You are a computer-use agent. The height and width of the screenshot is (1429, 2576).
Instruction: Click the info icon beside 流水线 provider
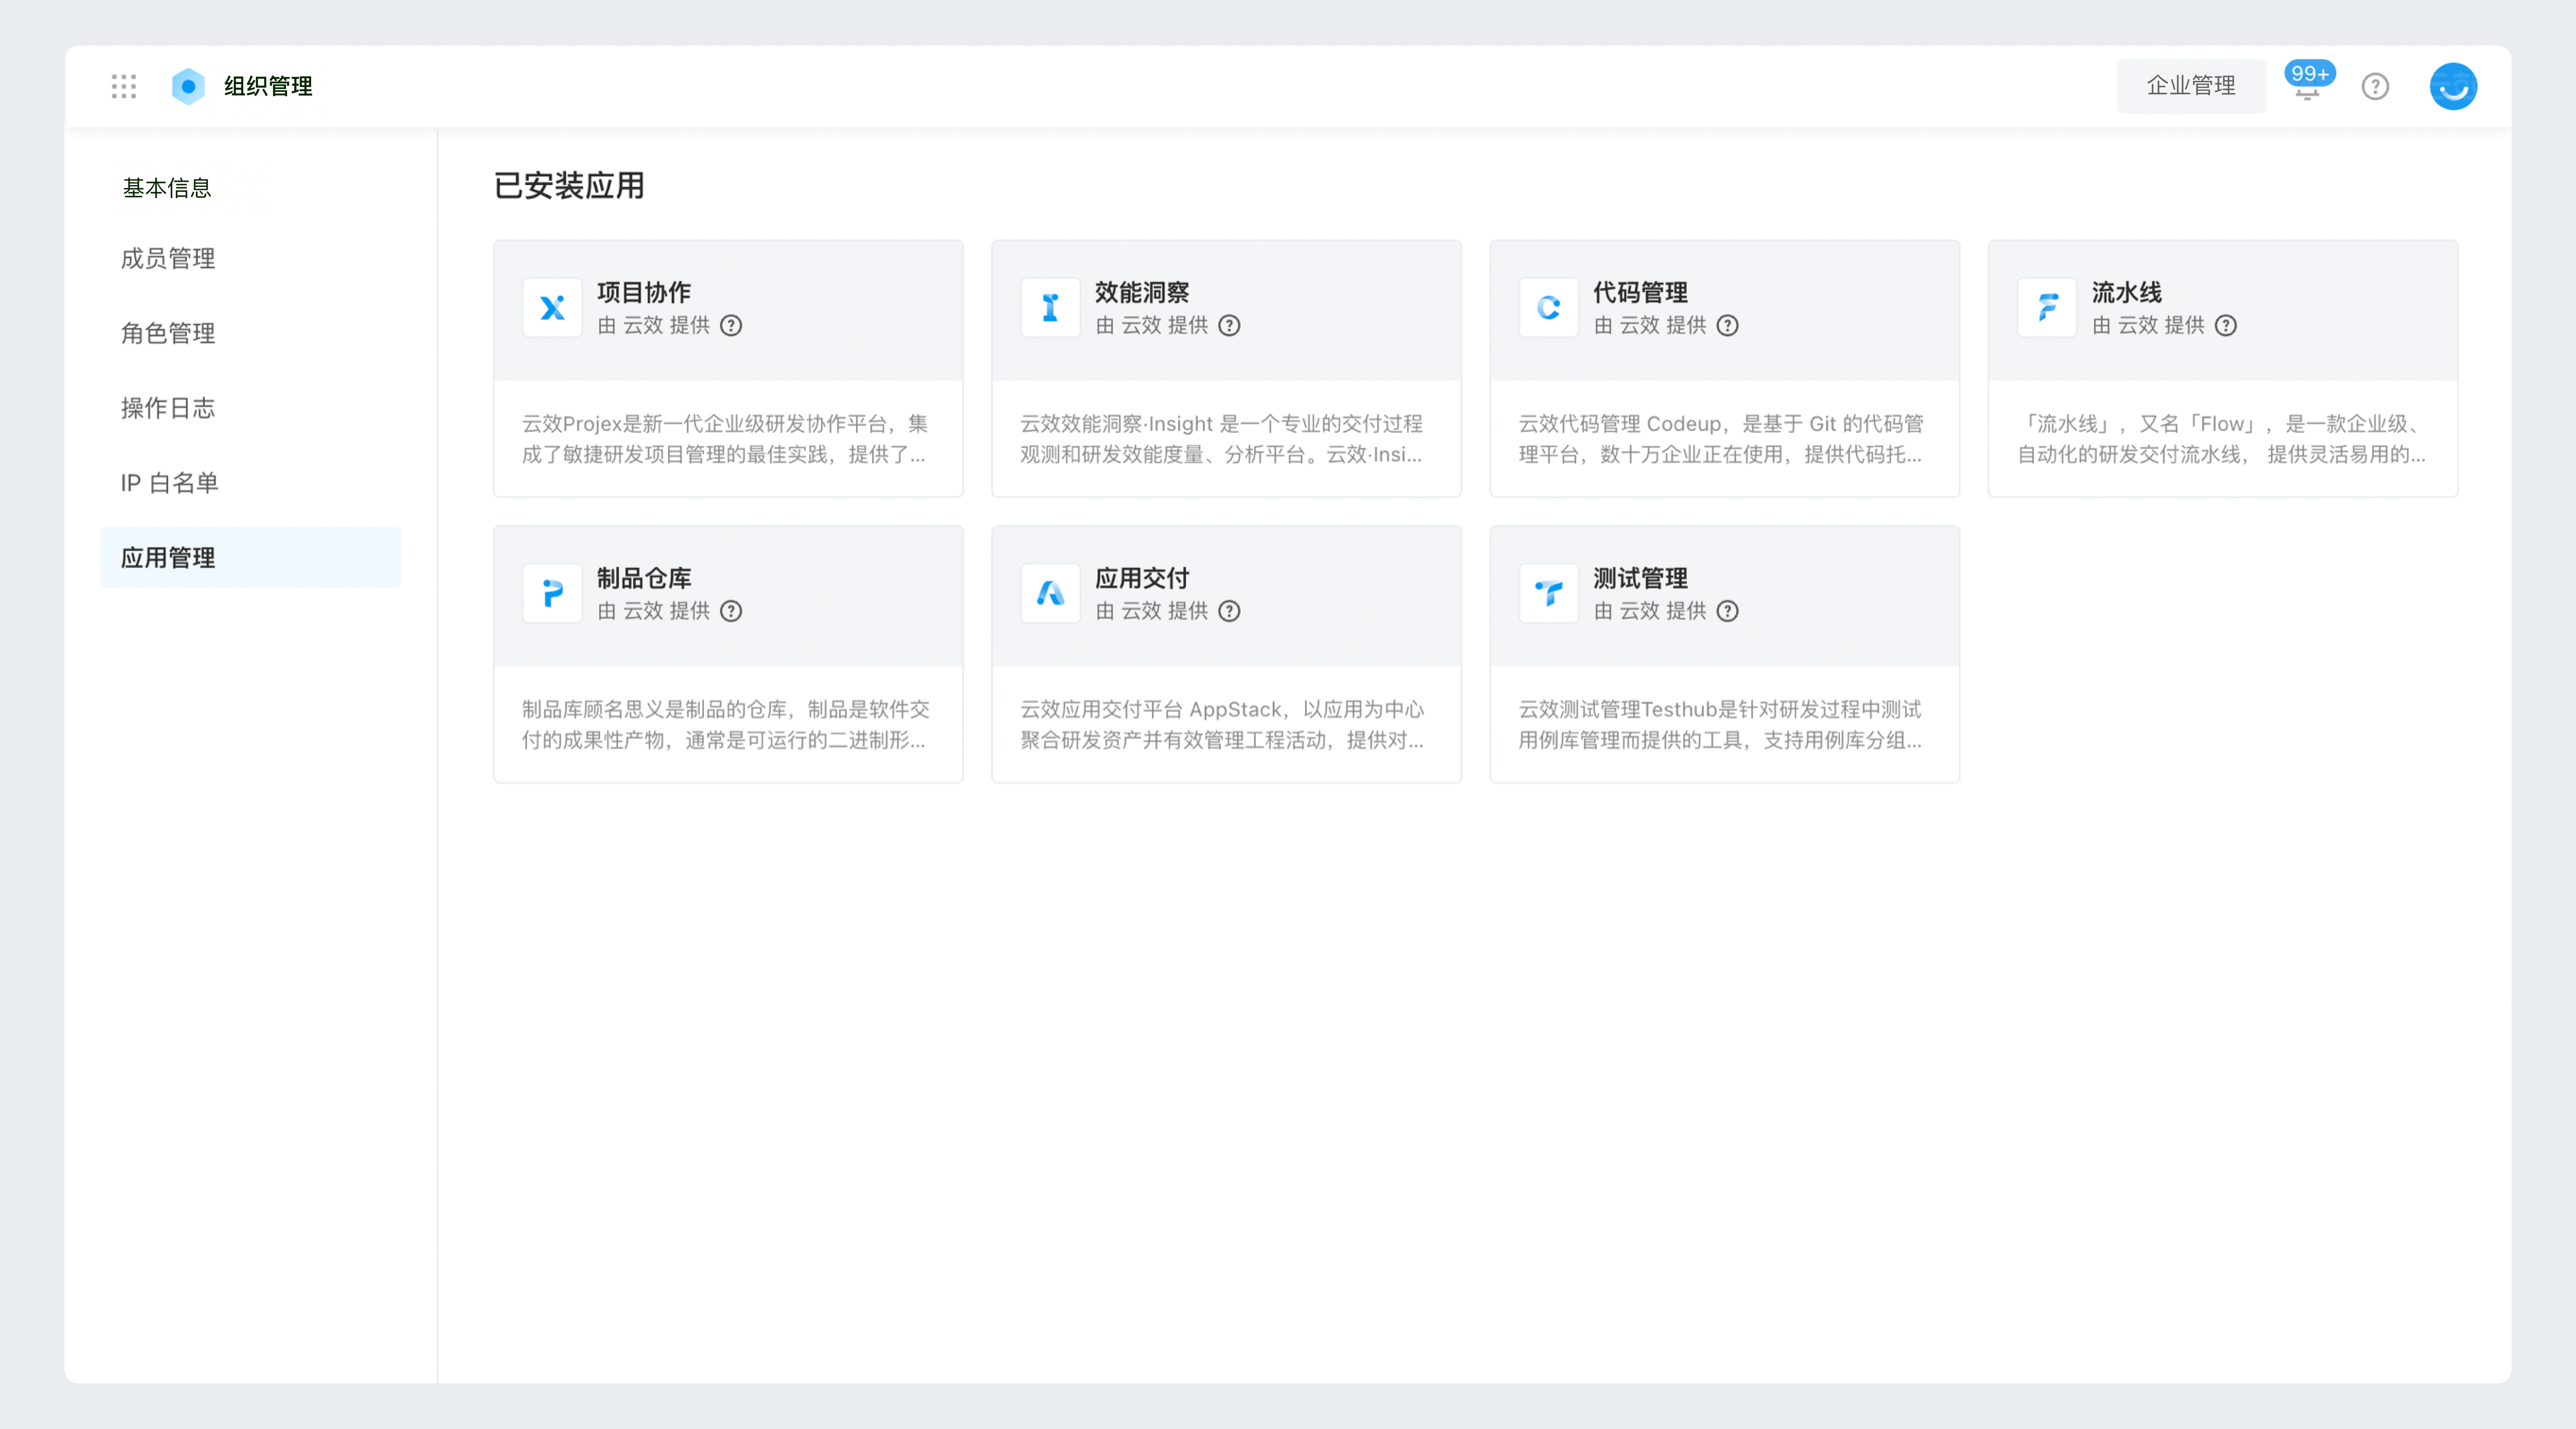[x=2225, y=325]
